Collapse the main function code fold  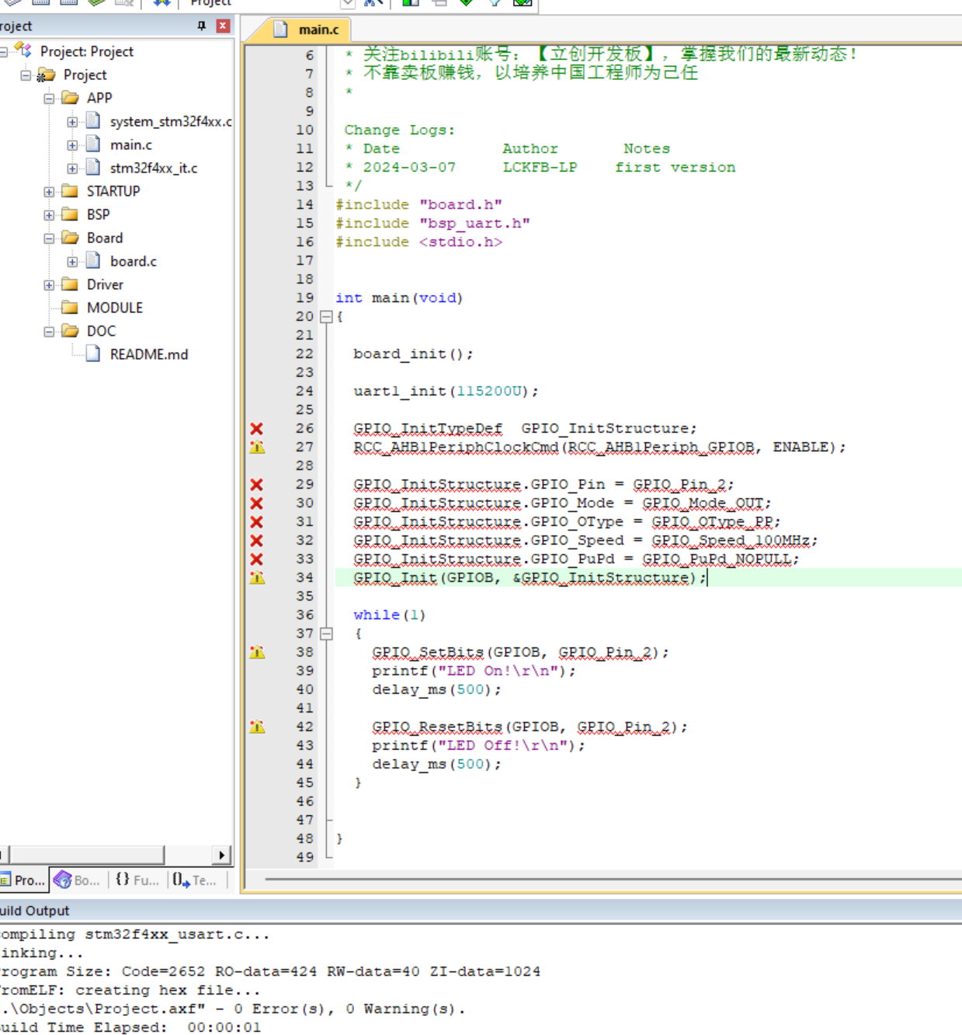pos(326,316)
